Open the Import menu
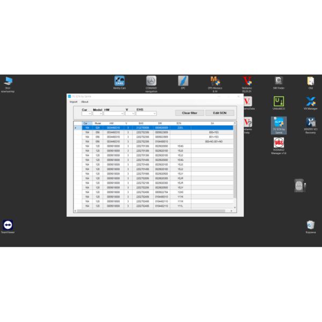Image resolution: width=322 pixels, height=322 pixels. tap(74, 101)
